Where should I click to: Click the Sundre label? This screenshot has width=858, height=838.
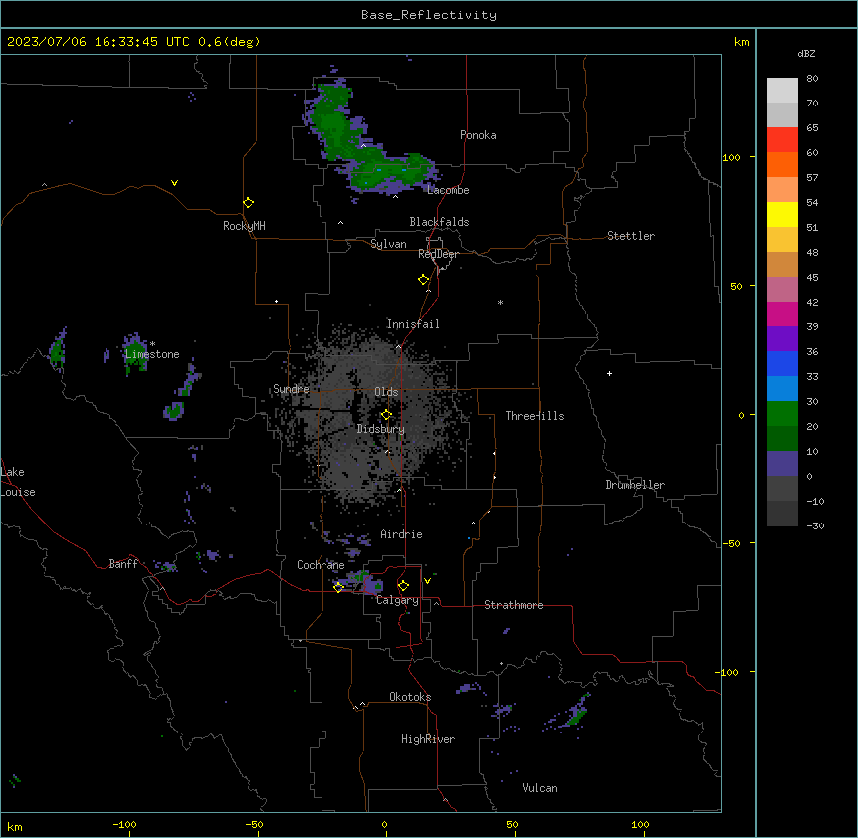click(x=291, y=389)
